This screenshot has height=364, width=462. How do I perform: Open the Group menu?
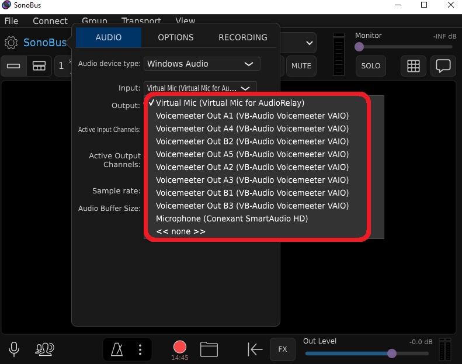(95, 20)
